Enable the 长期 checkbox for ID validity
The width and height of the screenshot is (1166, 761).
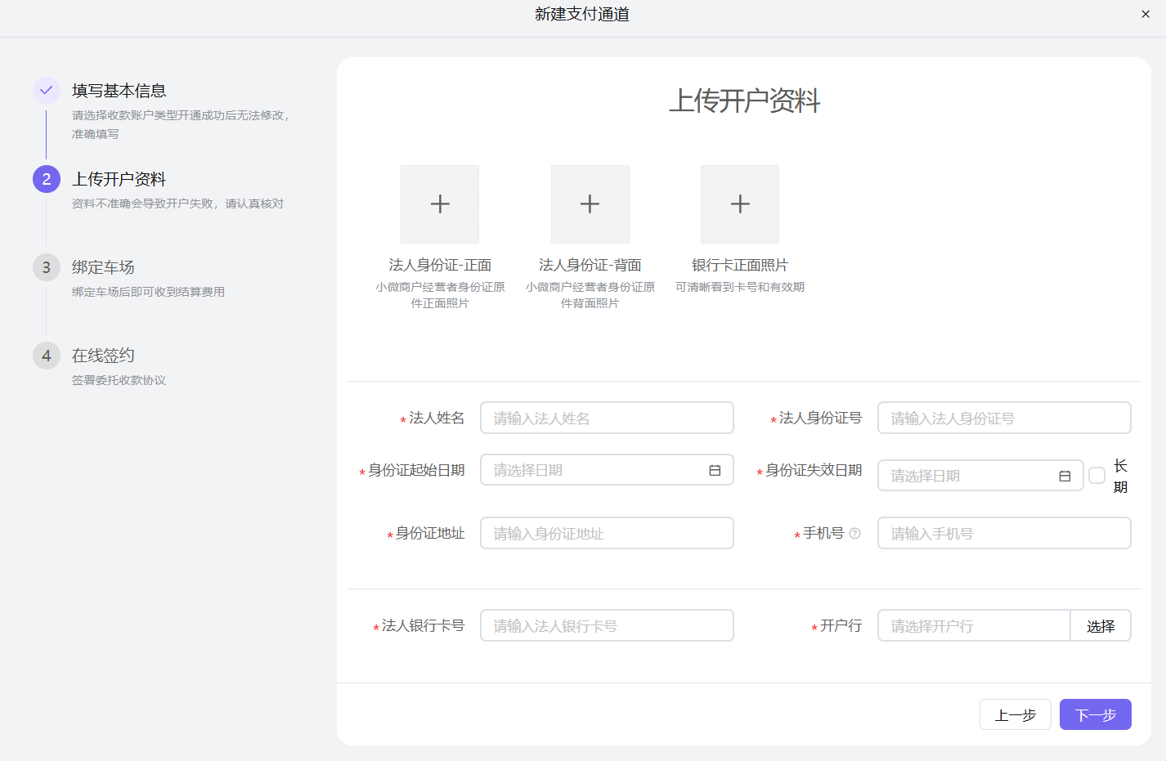1096,475
